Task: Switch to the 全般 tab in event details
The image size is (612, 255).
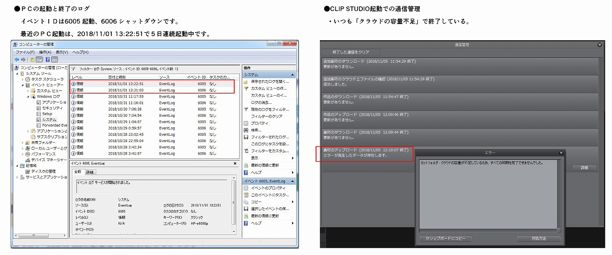Action: click(x=77, y=172)
